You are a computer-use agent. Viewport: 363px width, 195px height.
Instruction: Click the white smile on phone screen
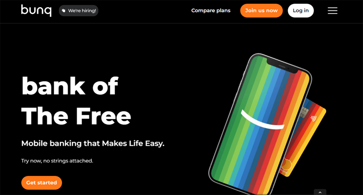[262, 120]
